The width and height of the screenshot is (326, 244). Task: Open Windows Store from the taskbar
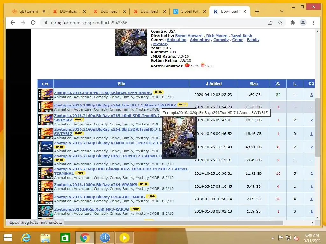point(65,238)
